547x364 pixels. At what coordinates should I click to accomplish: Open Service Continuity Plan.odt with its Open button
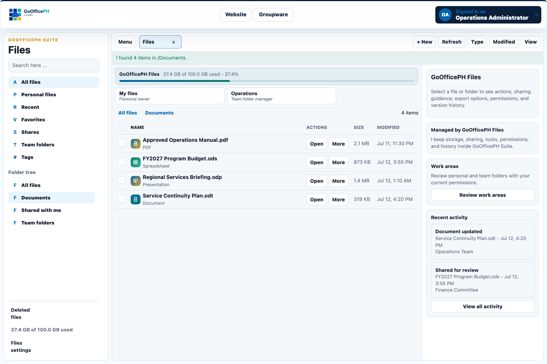(x=316, y=199)
